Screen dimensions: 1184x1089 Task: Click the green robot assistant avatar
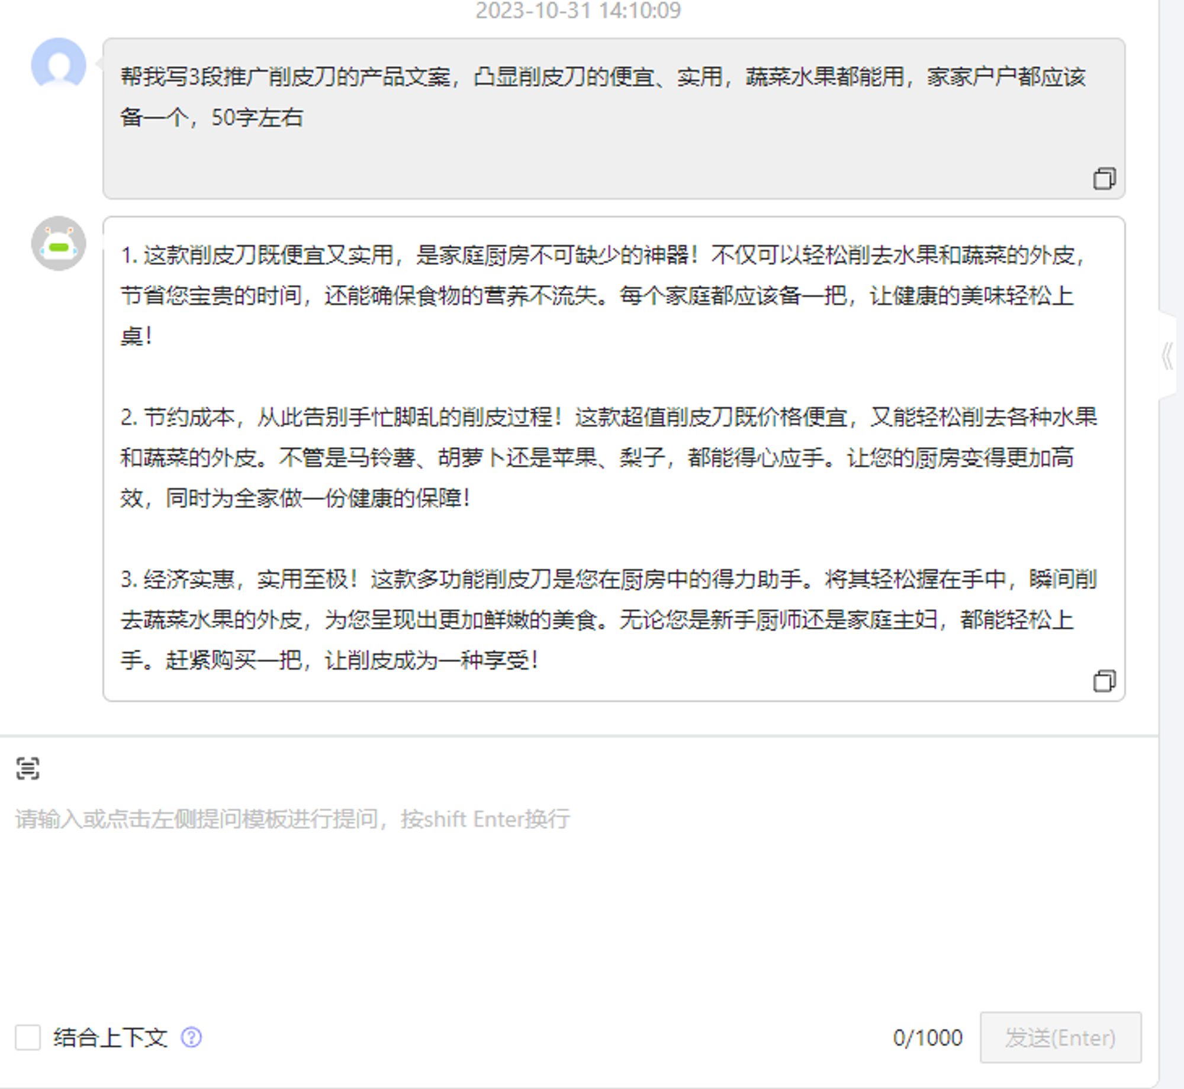pos(59,244)
